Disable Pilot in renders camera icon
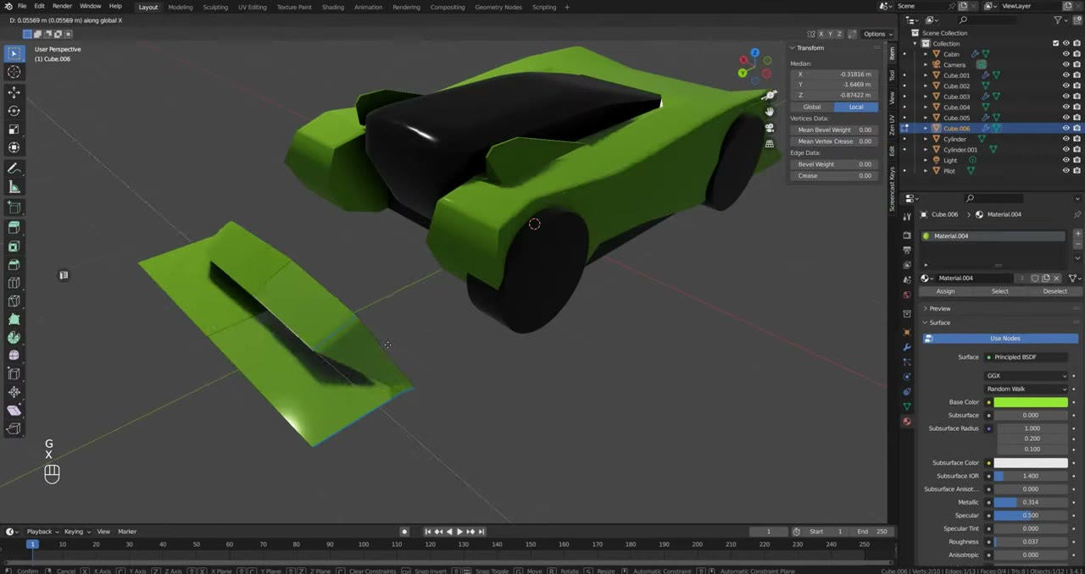The height and width of the screenshot is (574, 1085). click(1077, 171)
